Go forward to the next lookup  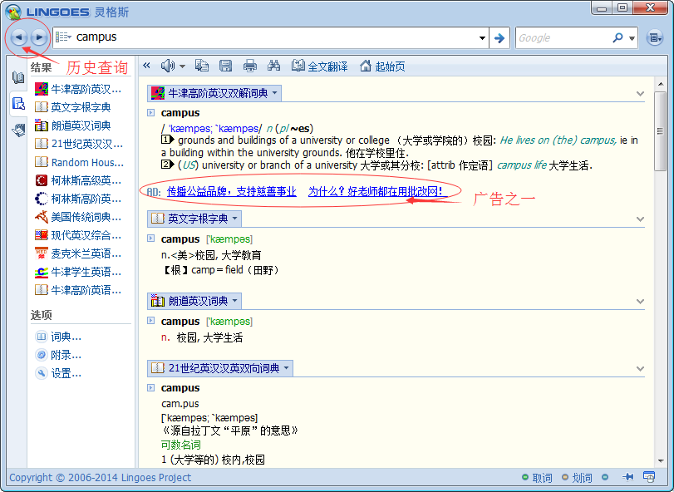click(x=39, y=37)
